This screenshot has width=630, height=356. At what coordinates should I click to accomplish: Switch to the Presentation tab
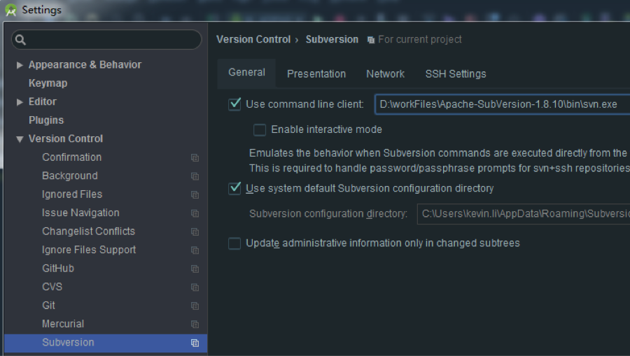316,73
